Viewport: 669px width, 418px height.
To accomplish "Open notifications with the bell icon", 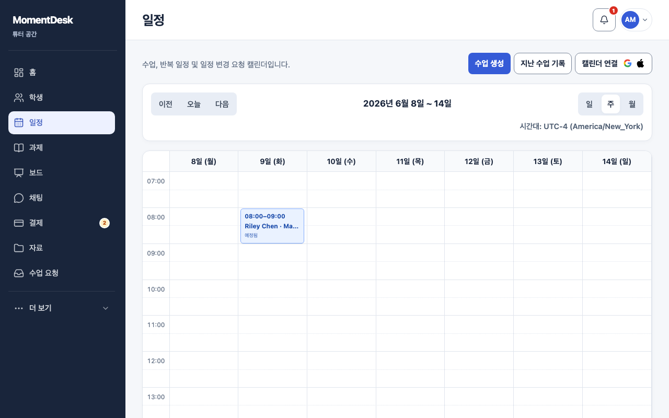I will pyautogui.click(x=604, y=20).
